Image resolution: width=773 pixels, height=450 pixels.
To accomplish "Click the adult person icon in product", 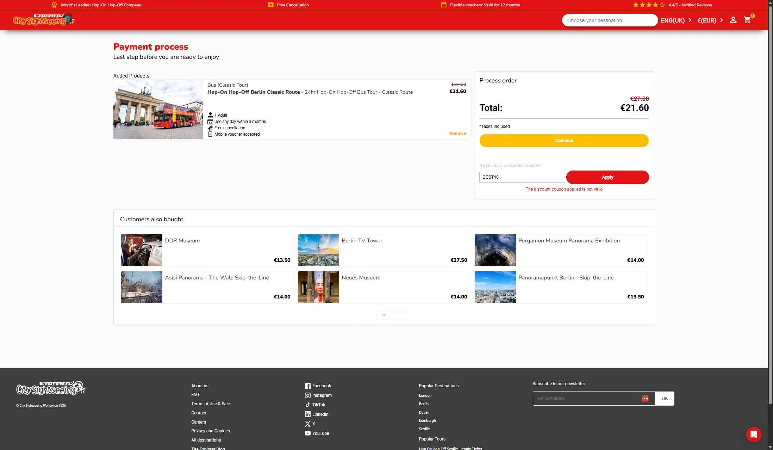I will click(210, 115).
